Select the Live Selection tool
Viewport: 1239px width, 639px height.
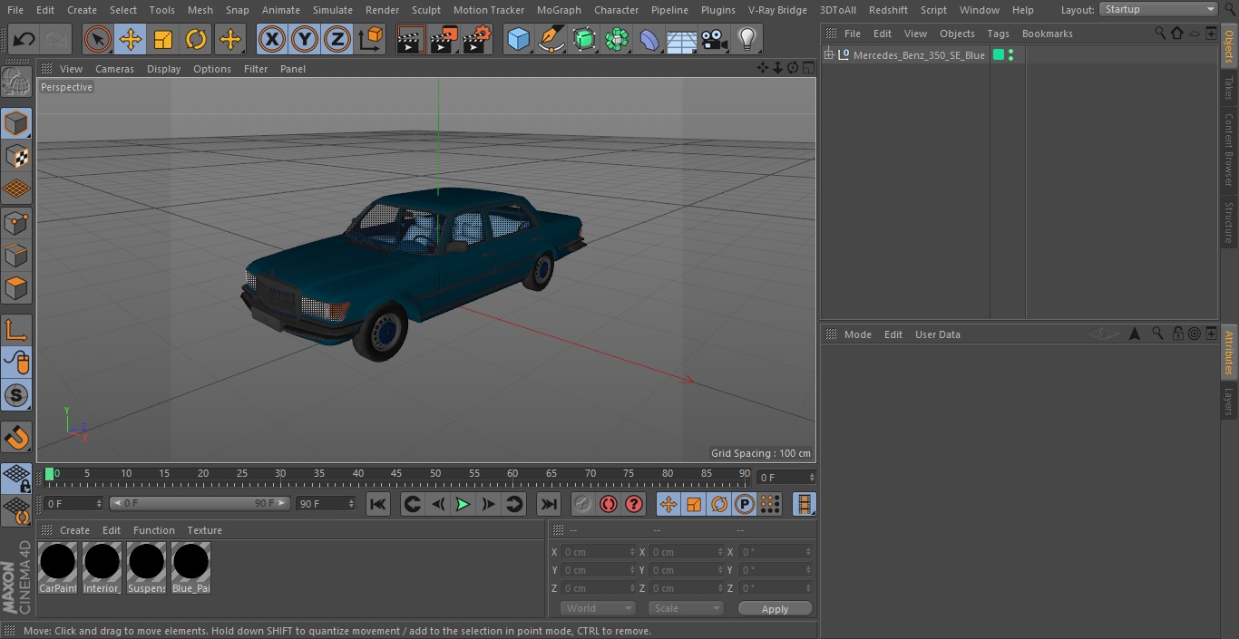tap(98, 40)
